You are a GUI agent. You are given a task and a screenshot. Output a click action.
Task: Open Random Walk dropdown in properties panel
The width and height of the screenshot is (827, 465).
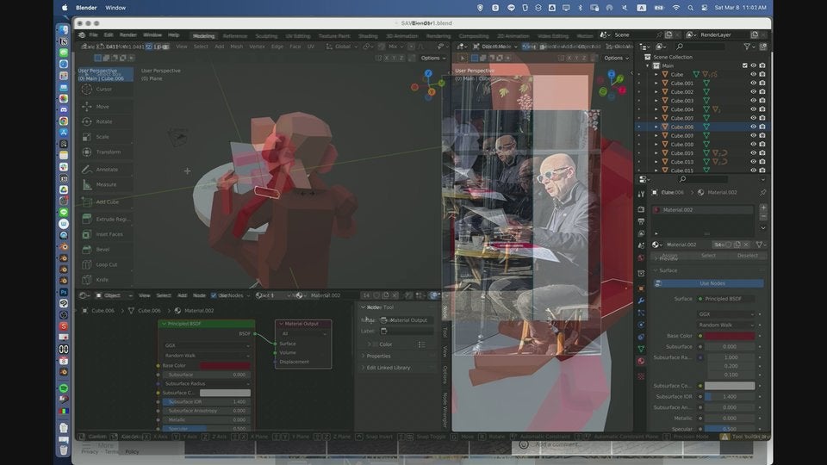point(725,325)
